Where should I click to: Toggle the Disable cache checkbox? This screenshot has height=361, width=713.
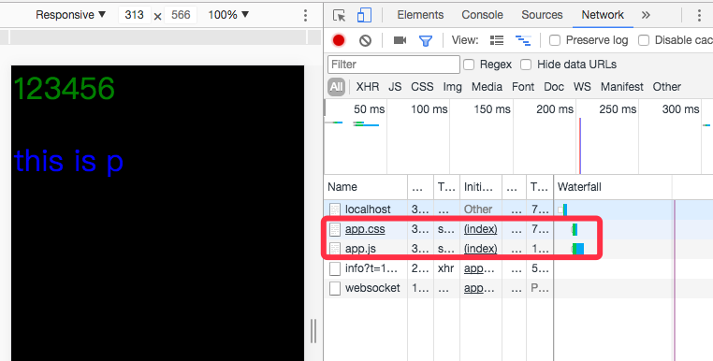pyautogui.click(x=644, y=40)
